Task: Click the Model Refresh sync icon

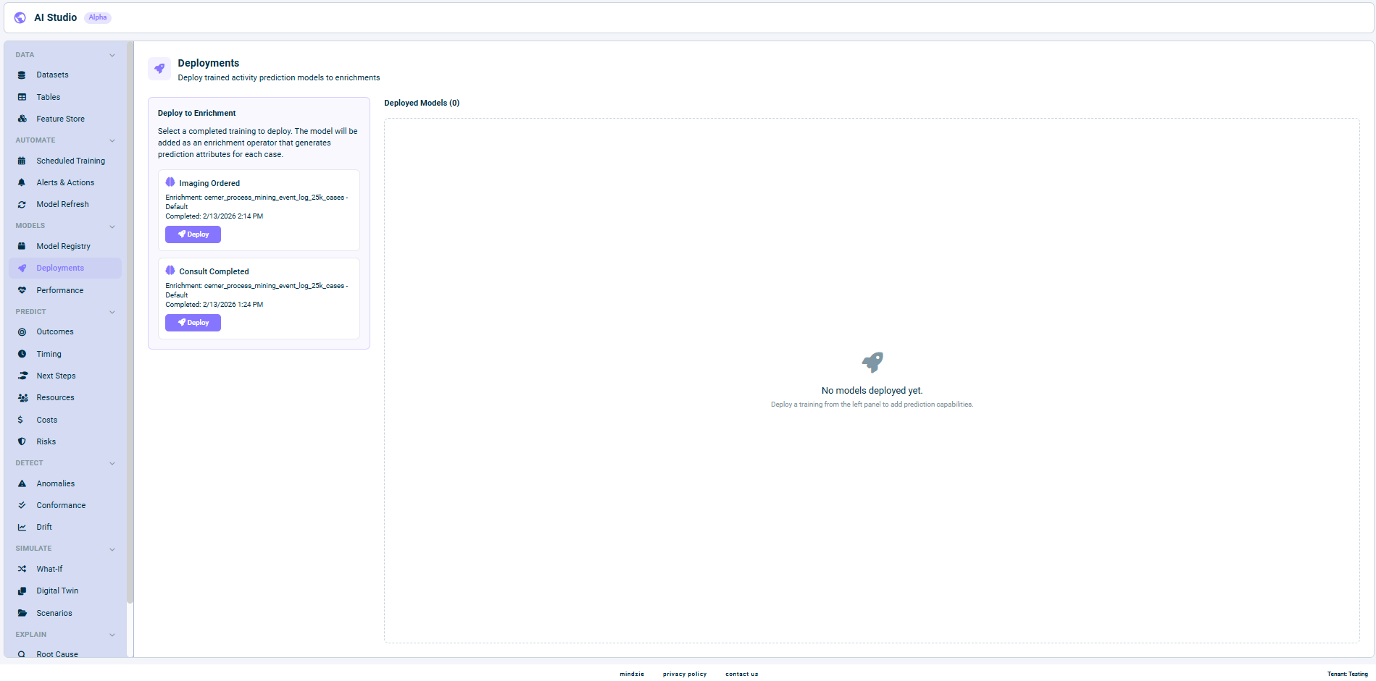Action: coord(22,205)
